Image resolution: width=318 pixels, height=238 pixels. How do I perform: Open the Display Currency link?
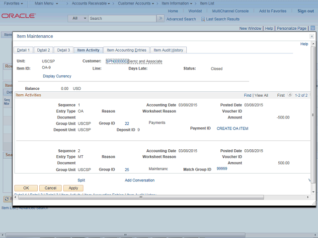57,76
